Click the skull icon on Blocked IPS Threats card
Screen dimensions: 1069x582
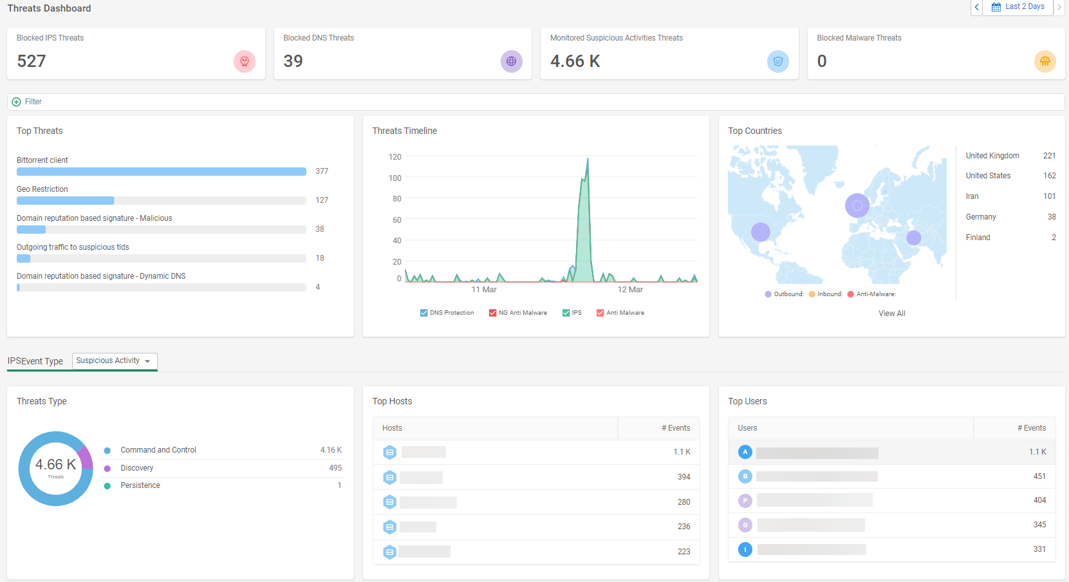(245, 61)
